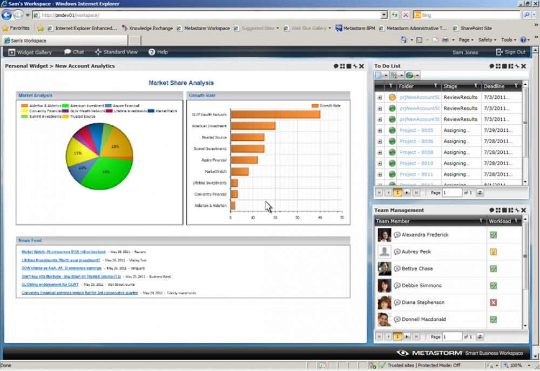This screenshot has width=540, height=371.
Task: Open the Knowledge Exchange favorite
Action: (x=147, y=28)
